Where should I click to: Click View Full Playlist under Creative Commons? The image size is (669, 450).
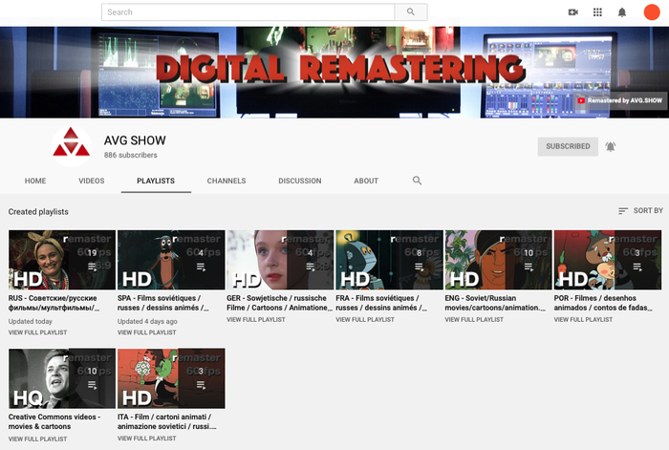point(37,439)
